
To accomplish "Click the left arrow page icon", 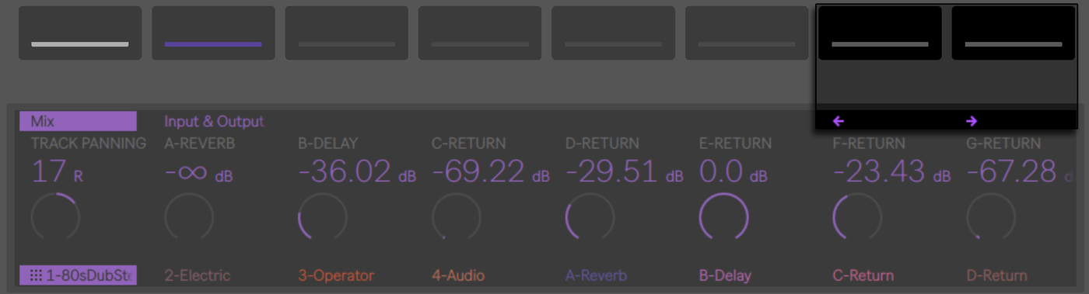I will tap(839, 121).
